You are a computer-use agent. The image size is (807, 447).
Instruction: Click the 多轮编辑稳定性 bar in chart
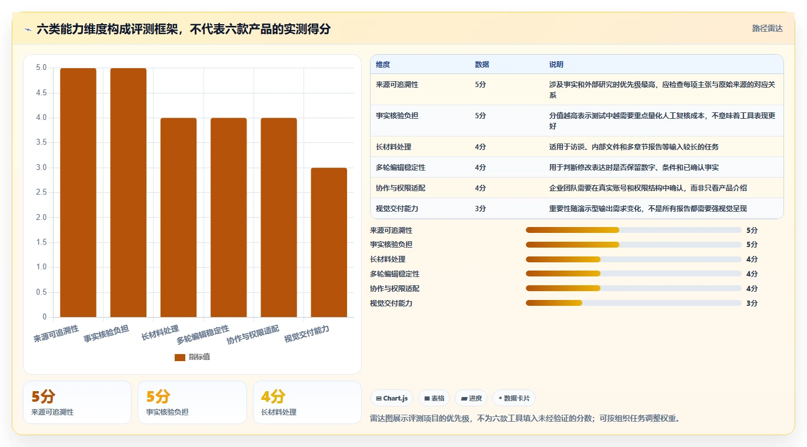coord(229,218)
